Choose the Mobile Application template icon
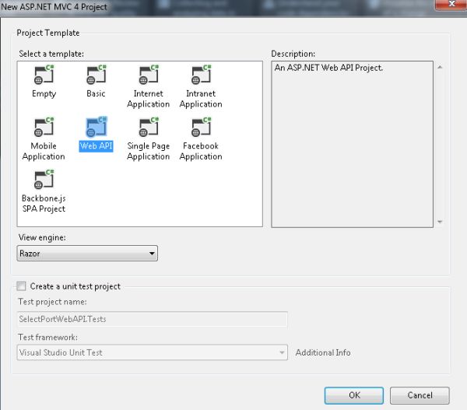 [x=44, y=127]
